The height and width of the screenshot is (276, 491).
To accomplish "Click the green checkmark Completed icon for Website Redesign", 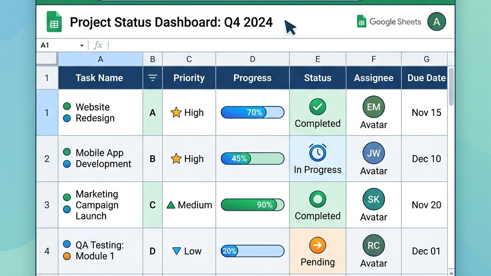I will (x=317, y=107).
